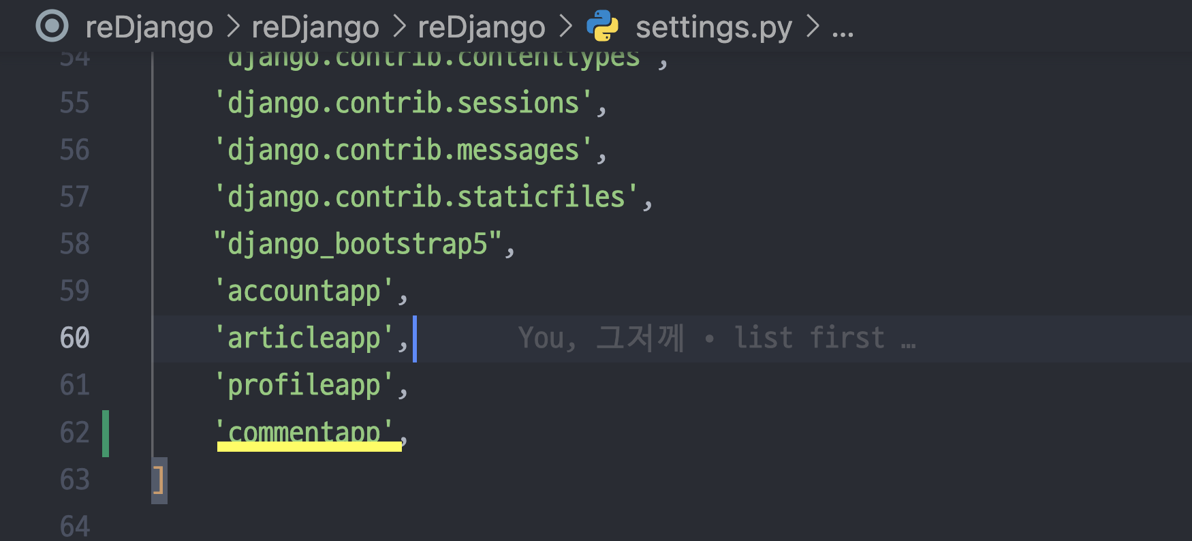Open the first reDjango breadcrumb folder
The width and height of the screenshot is (1192, 541).
coord(149,27)
